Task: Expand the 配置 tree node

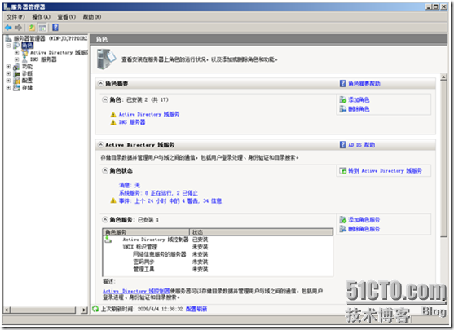Action: pos(8,81)
